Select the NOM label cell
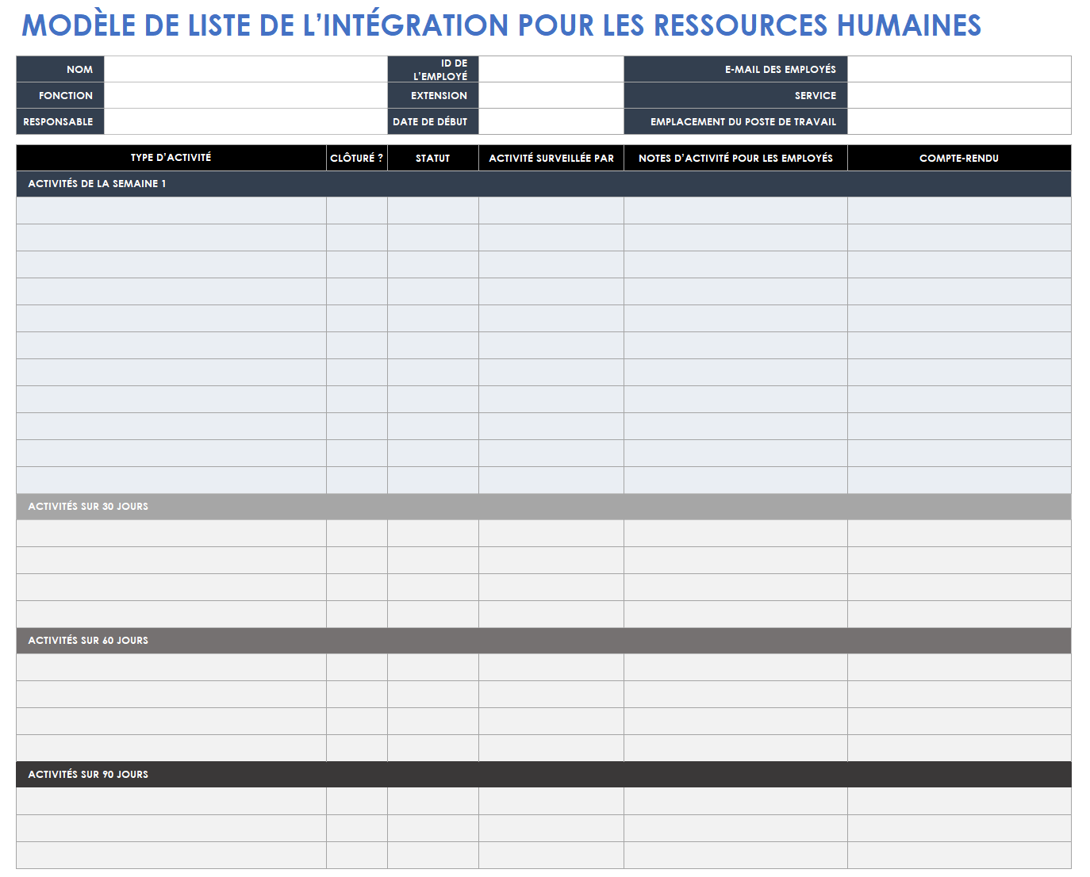The image size is (1090, 877). point(60,69)
